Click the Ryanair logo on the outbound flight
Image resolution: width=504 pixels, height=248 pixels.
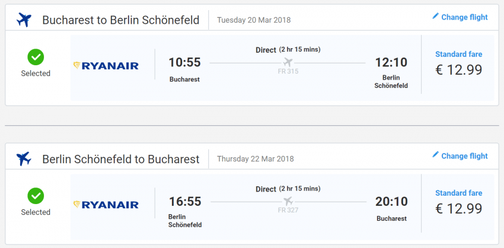[106, 66]
